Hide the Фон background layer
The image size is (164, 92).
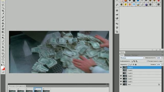pos(121,84)
